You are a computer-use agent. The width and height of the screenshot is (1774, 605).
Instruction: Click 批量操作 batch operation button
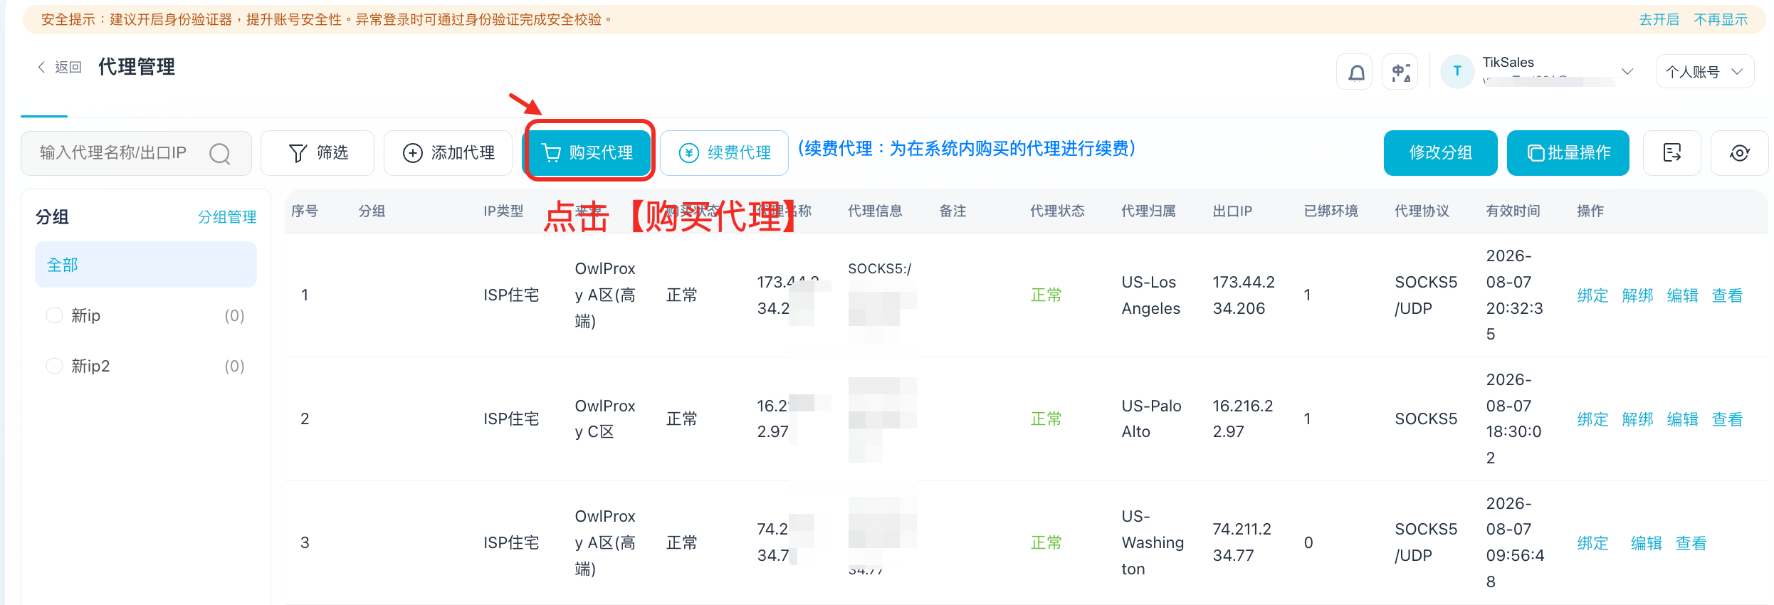1568,152
